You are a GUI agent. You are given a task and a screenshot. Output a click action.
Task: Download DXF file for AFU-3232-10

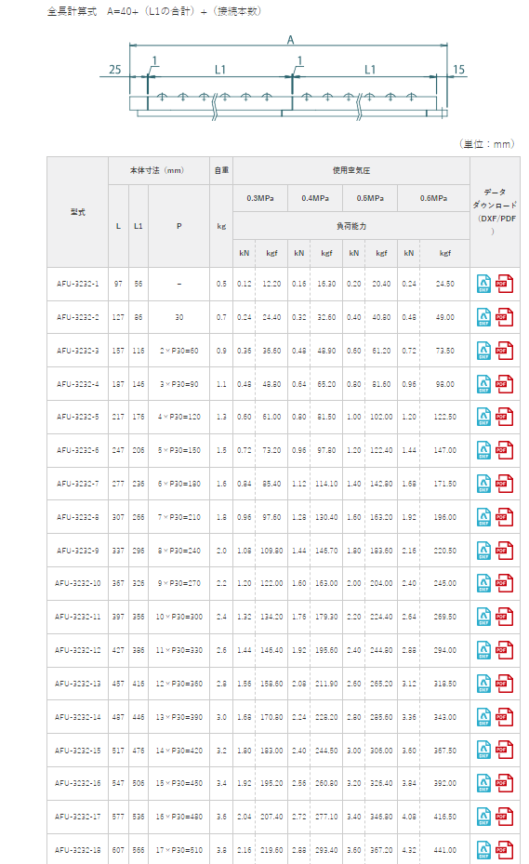point(483,583)
